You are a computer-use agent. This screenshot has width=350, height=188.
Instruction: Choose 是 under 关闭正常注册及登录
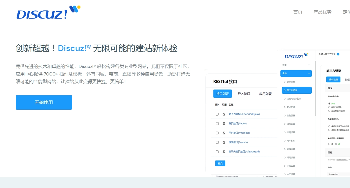coord(329,144)
